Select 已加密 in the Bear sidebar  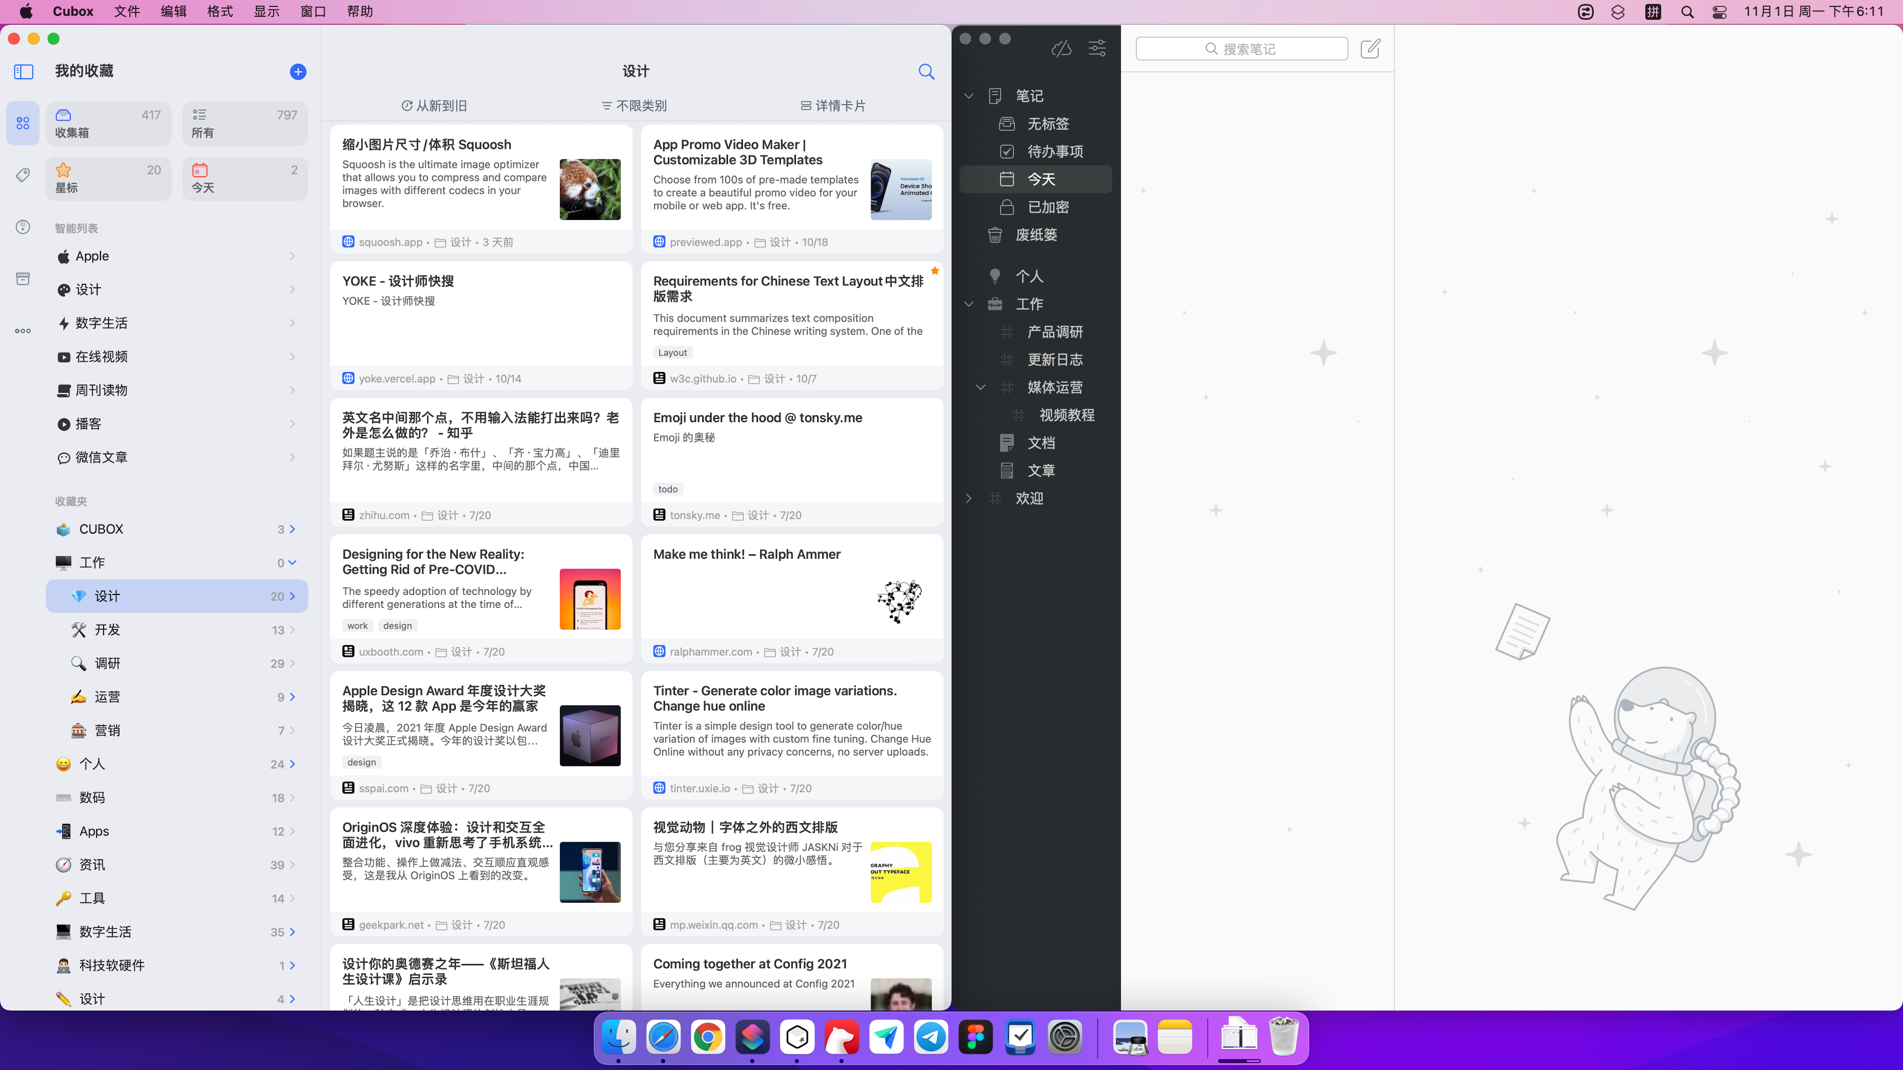(1036, 207)
